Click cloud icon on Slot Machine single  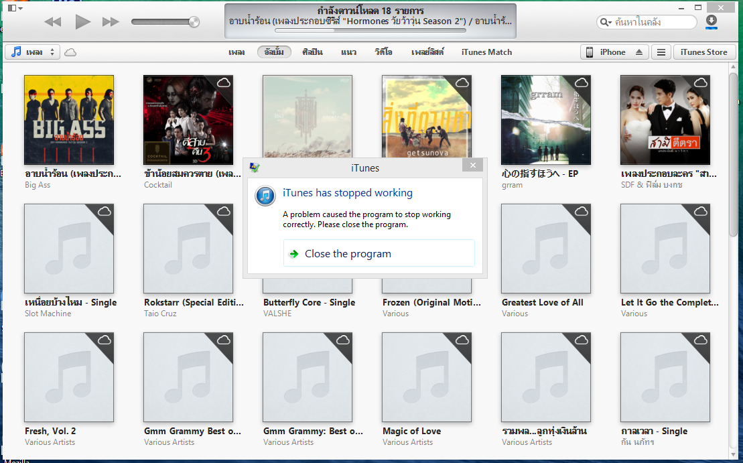[x=105, y=211]
